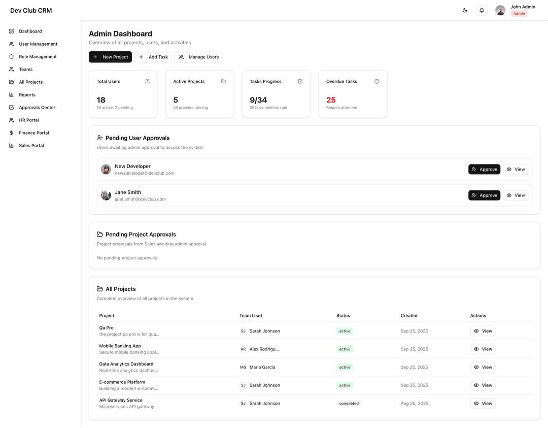Screen dimensions: 548x428
Task: View the Mobile Banking App project
Action: coord(483,349)
